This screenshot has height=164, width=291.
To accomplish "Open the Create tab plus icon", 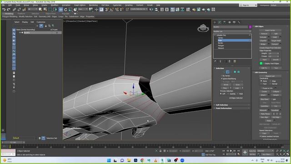I will [215, 22].
